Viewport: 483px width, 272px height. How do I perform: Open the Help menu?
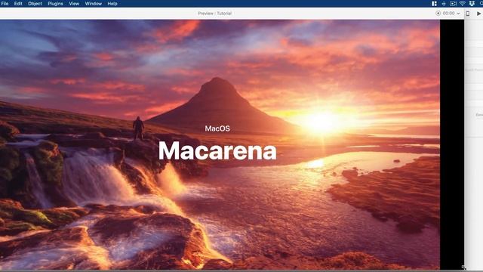[112, 4]
